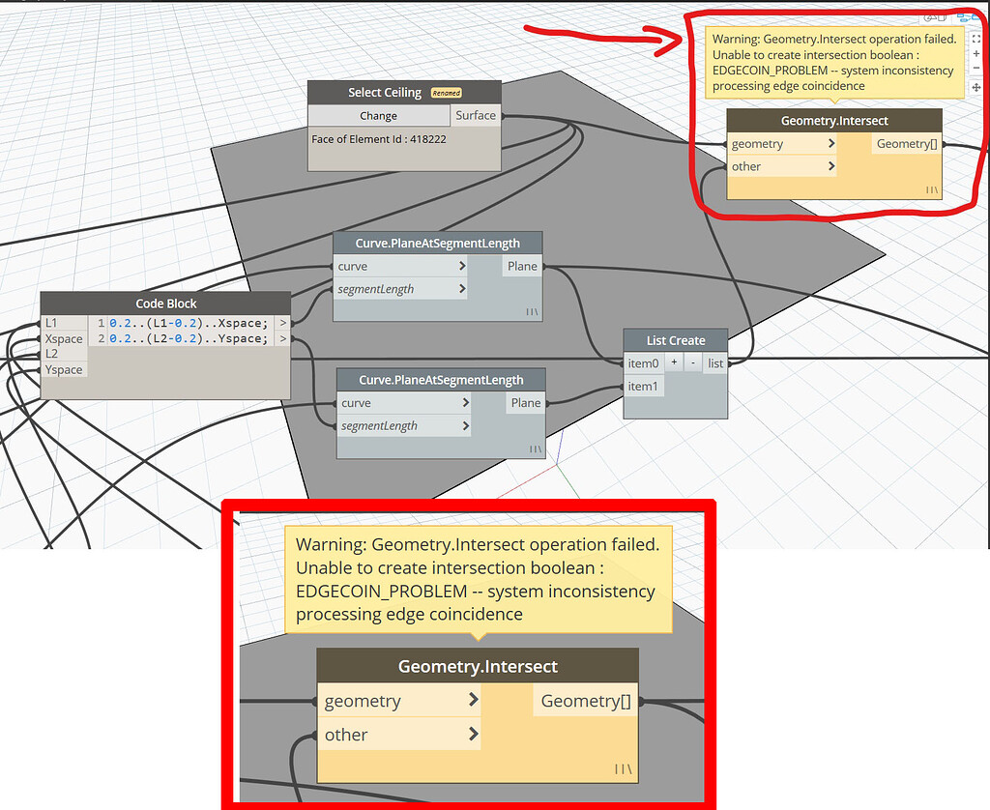Screen dimensions: 990x810
Task: Click the yellow warning tooltip above Geometry.Intersect
Action: click(833, 62)
